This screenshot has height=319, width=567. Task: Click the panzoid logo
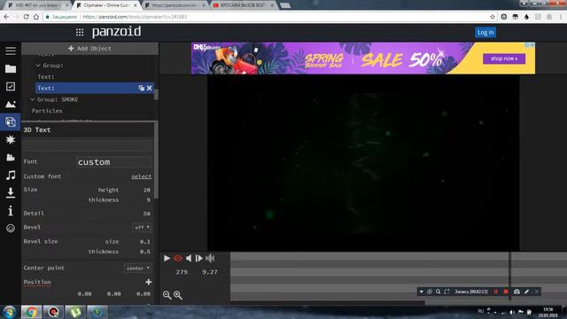pyautogui.click(x=116, y=32)
